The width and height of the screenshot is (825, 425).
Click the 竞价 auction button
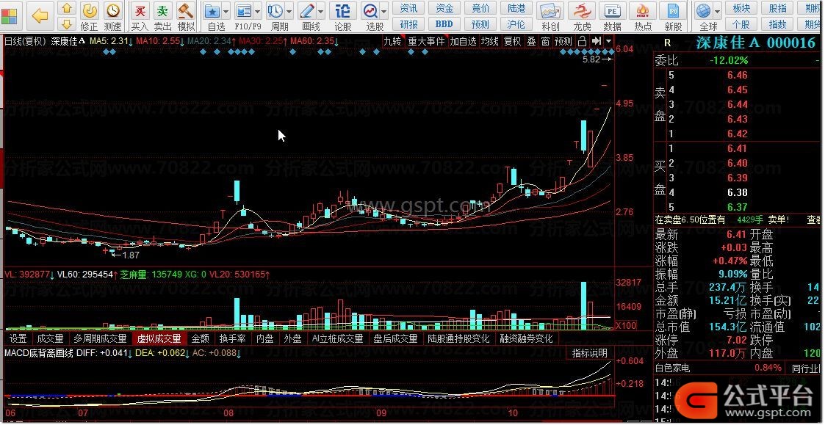click(480, 8)
